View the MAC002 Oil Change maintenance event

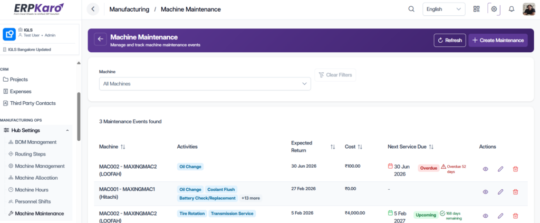tap(486, 169)
